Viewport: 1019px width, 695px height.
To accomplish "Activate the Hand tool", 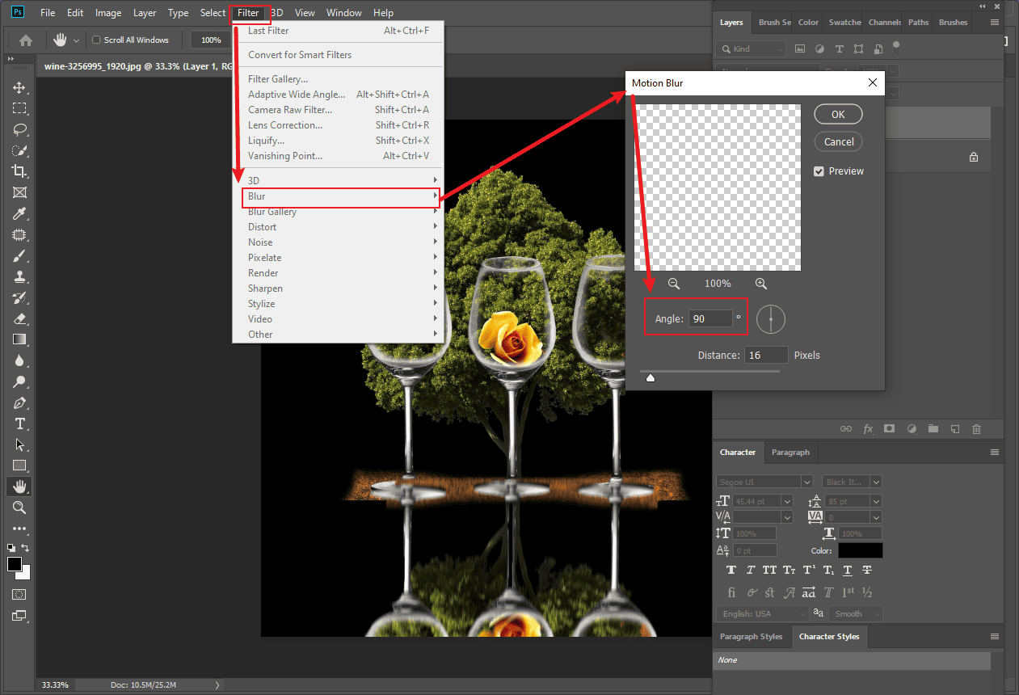I will (x=18, y=486).
